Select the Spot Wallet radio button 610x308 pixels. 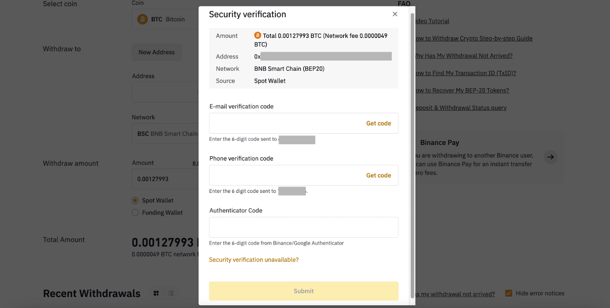pyautogui.click(x=135, y=200)
